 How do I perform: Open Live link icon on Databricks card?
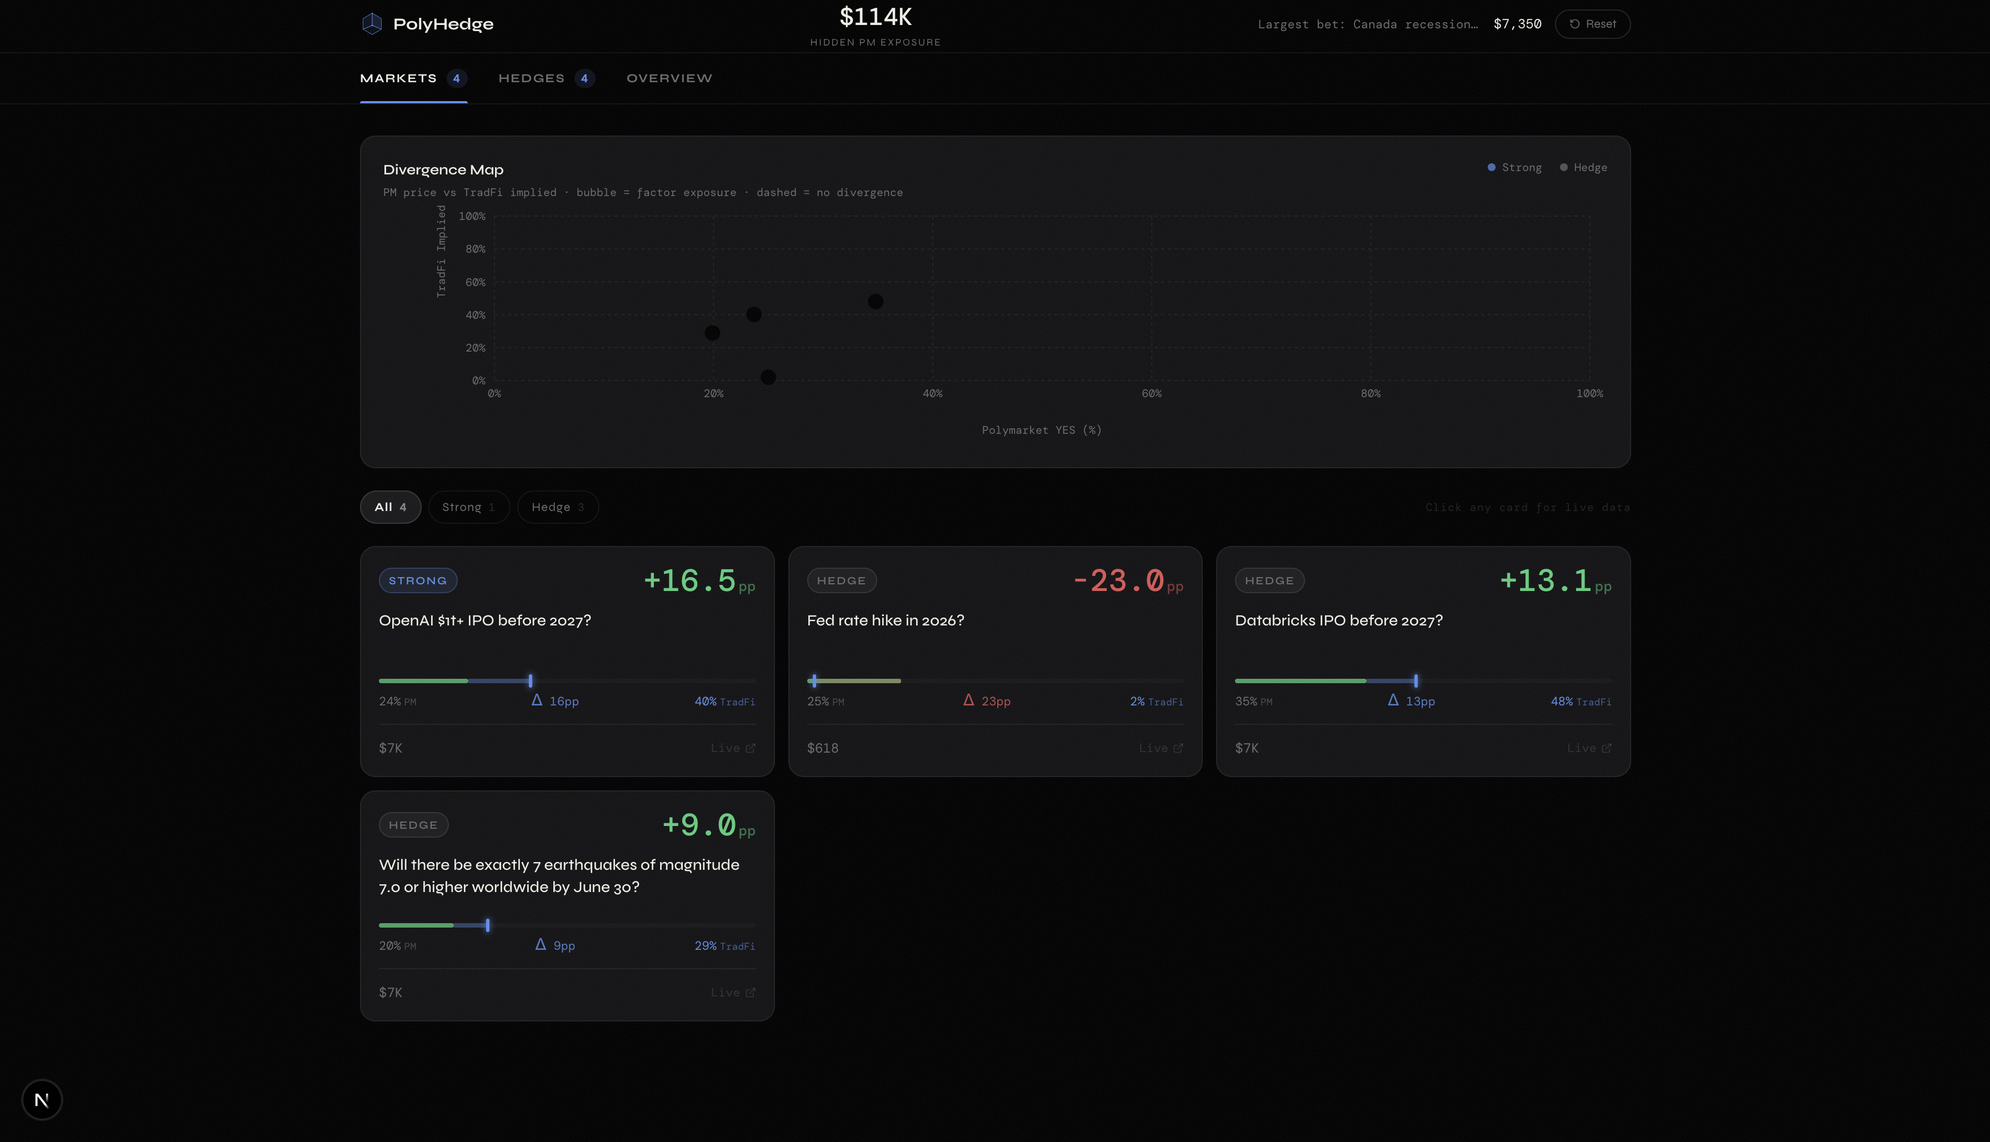(x=1607, y=748)
